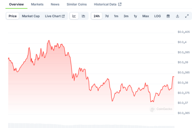Open the Overview tab
The height and width of the screenshot is (128, 192).
[x=16, y=4]
